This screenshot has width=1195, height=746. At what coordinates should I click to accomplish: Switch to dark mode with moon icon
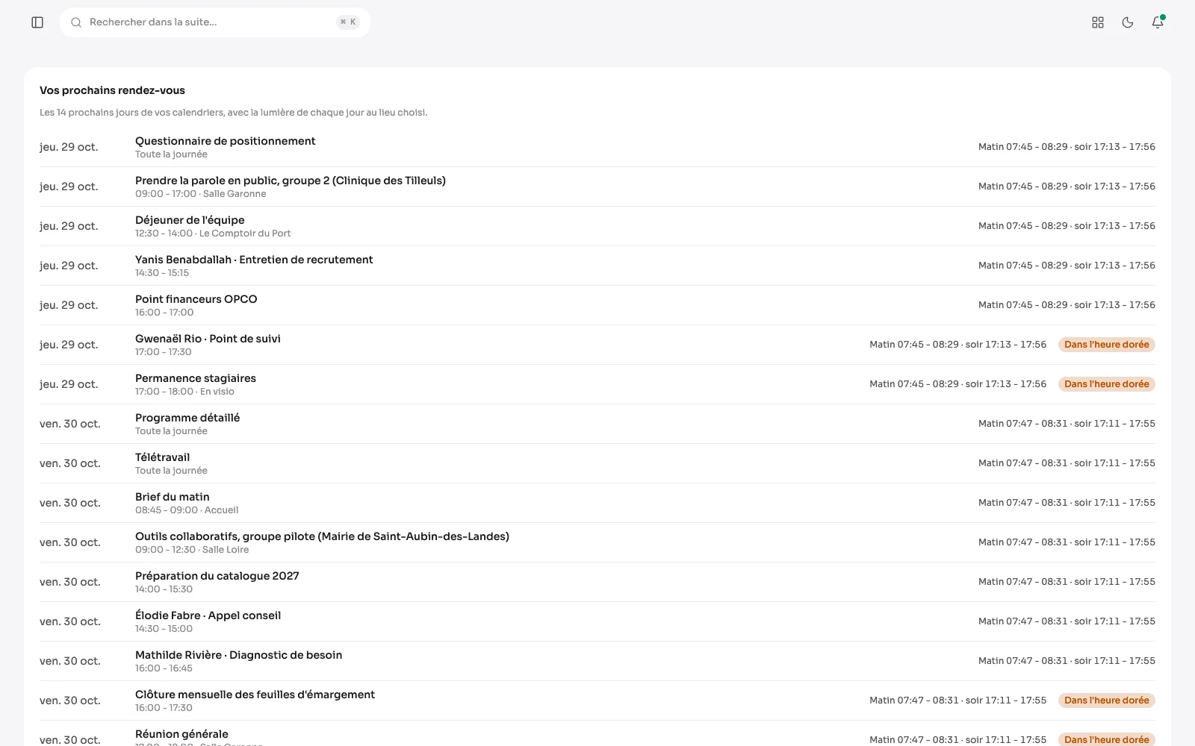coord(1128,22)
